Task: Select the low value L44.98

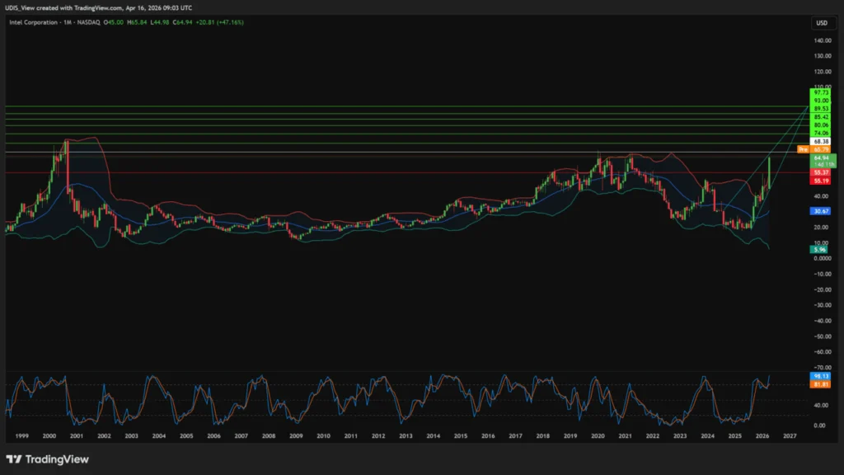Action: 160,22
